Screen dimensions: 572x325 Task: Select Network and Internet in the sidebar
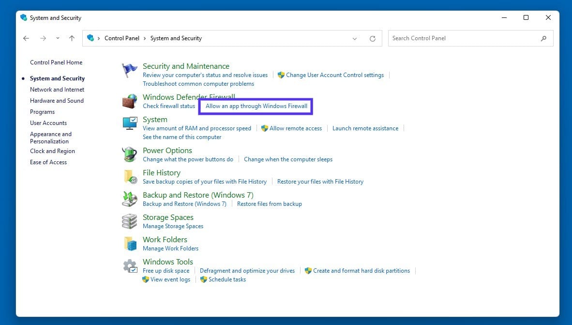coord(57,89)
